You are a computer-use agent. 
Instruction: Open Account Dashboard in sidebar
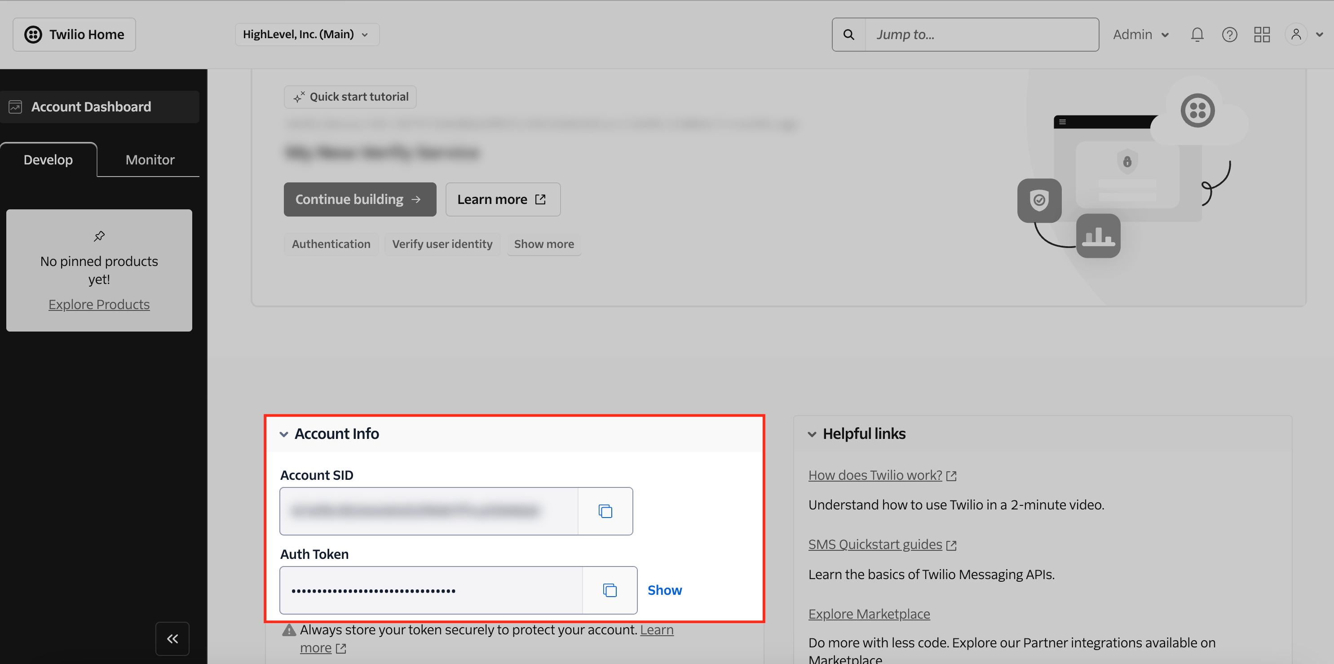[x=91, y=106]
